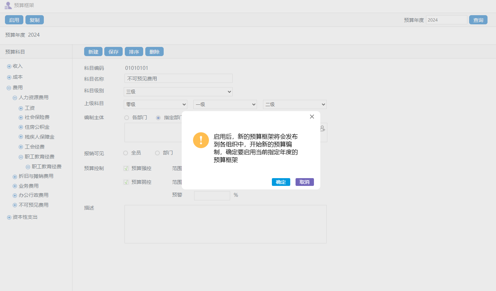Image resolution: width=496 pixels, height=291 pixels.
Task: Expand the 成本 node plus icon
Action: (9, 77)
